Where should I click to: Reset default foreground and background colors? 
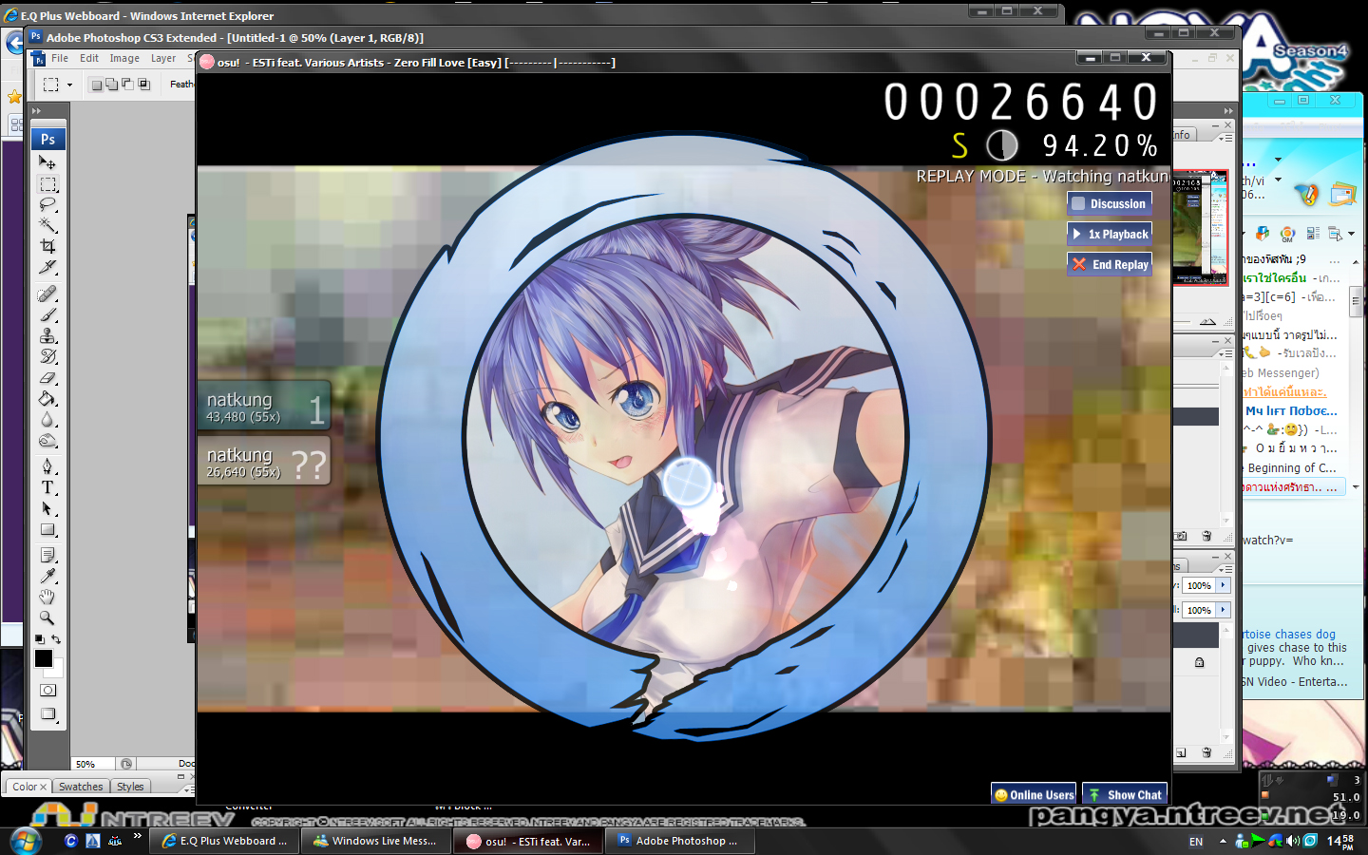(x=39, y=639)
